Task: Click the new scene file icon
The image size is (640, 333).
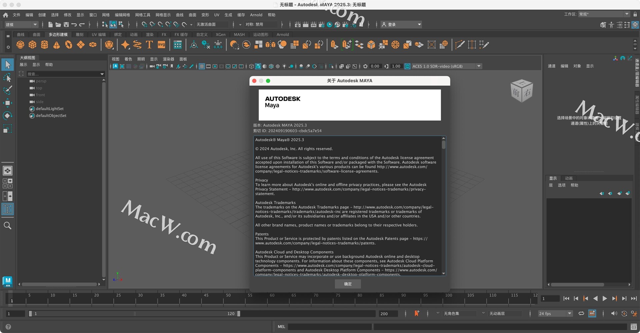Action: [50, 24]
